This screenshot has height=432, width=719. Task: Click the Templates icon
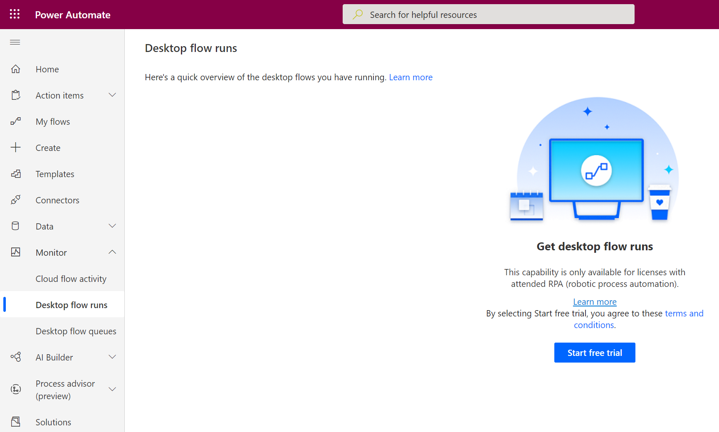pyautogui.click(x=16, y=174)
